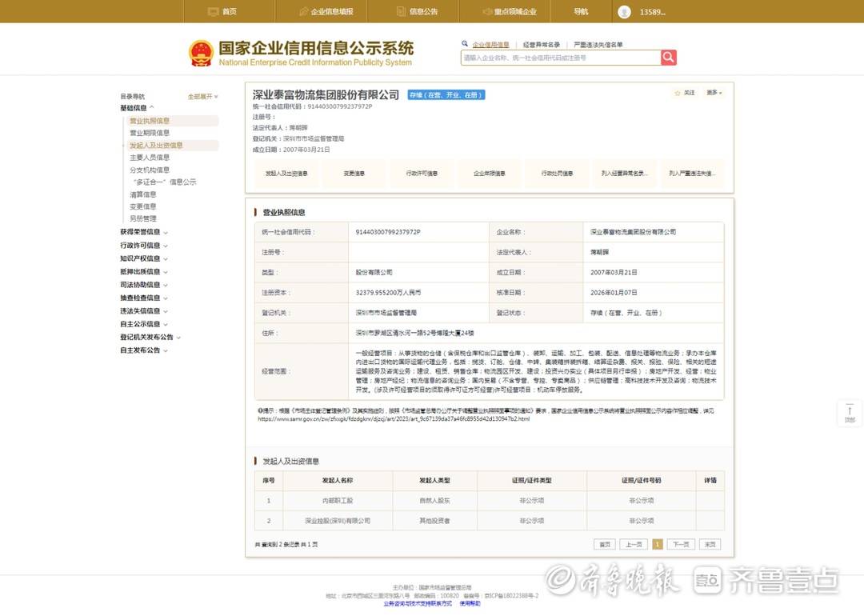Click 使用帮助 footer link
The image size is (864, 616).
click(x=470, y=604)
